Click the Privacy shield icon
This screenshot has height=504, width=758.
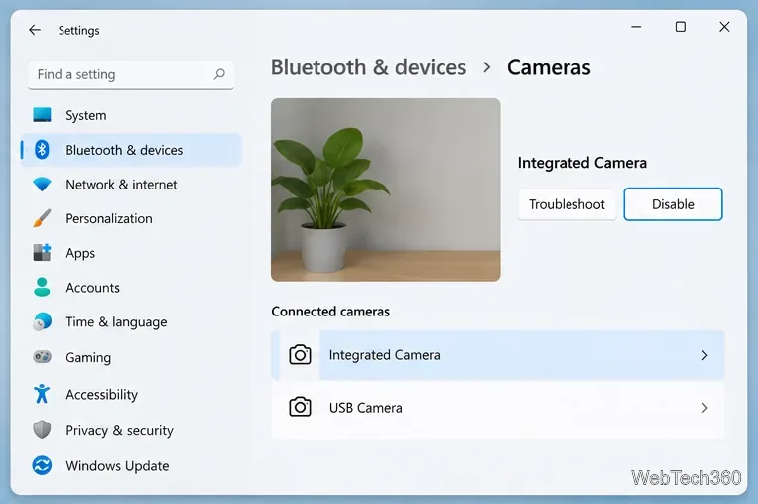click(x=42, y=430)
